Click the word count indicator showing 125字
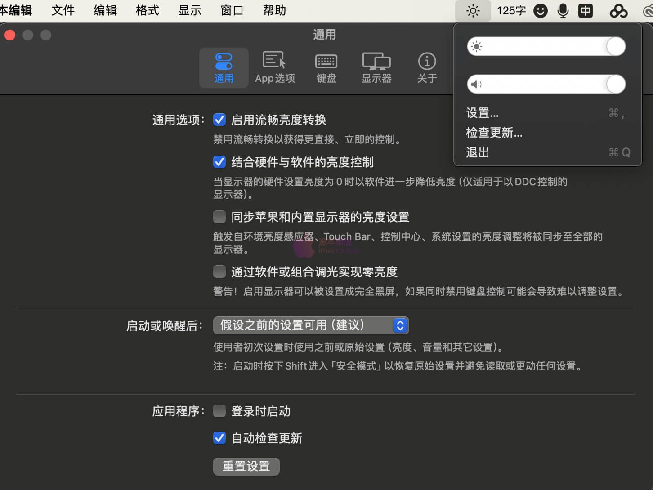 point(511,10)
